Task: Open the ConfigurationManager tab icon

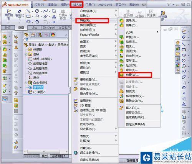Action: (40, 34)
